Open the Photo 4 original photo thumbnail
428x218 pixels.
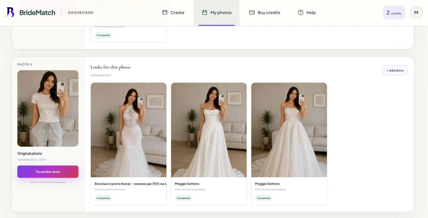(48, 108)
